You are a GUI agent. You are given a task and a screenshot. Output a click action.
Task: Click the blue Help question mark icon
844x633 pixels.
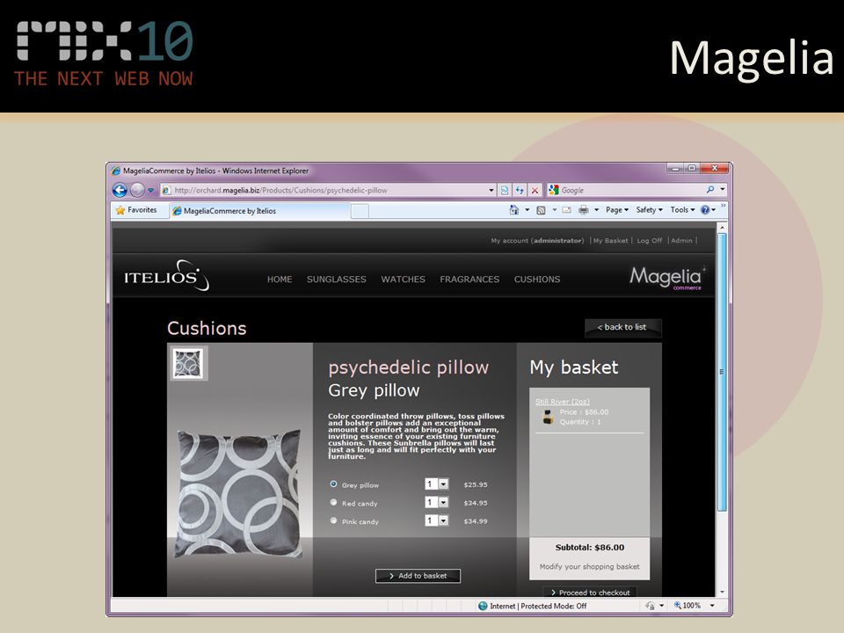pyautogui.click(x=704, y=210)
